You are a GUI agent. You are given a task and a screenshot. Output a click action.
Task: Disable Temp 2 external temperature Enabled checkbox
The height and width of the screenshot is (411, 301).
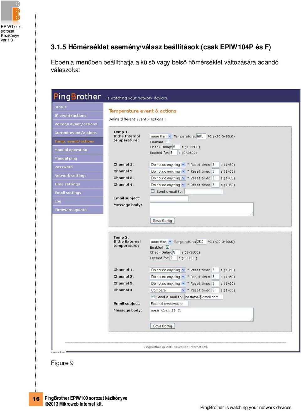click(167, 247)
